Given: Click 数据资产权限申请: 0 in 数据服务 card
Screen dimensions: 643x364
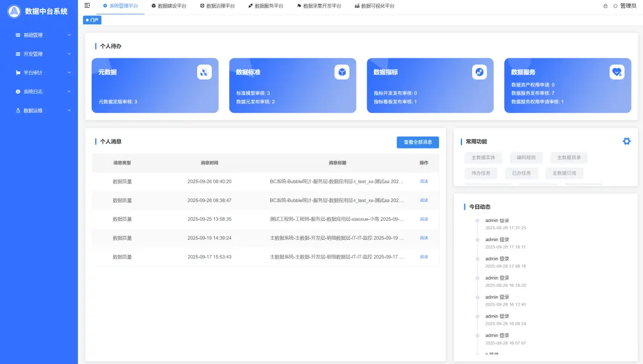Looking at the screenshot, I should pyautogui.click(x=533, y=85).
